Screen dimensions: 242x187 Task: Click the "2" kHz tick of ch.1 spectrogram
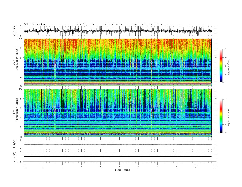click(21, 77)
